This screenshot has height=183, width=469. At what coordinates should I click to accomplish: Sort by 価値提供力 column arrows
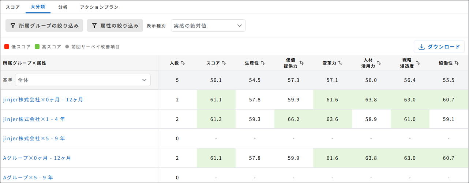[301, 63]
